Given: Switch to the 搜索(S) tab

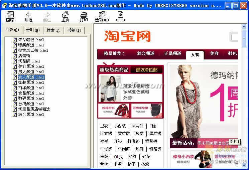Looking at the screenshot, I should click(x=53, y=30).
